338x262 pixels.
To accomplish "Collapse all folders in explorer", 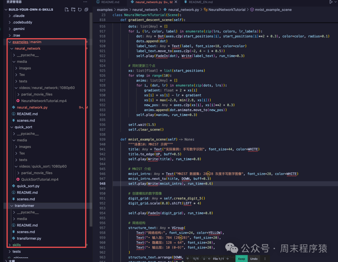I will 86,10.
